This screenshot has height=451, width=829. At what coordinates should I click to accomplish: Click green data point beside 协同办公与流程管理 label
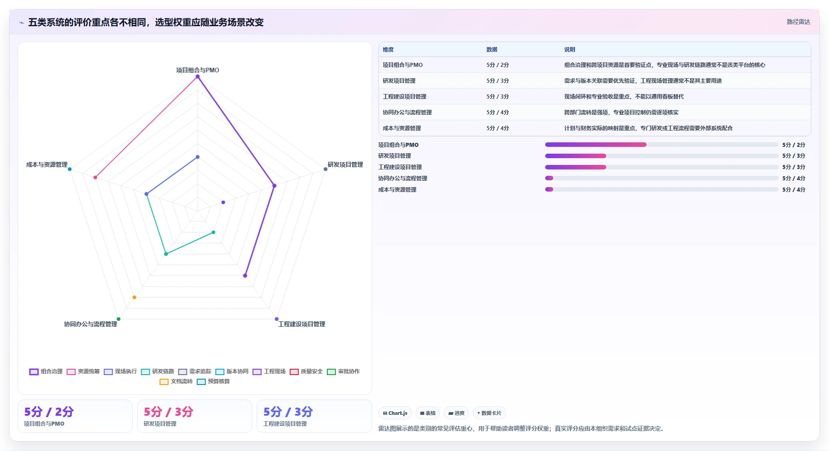tap(119, 319)
